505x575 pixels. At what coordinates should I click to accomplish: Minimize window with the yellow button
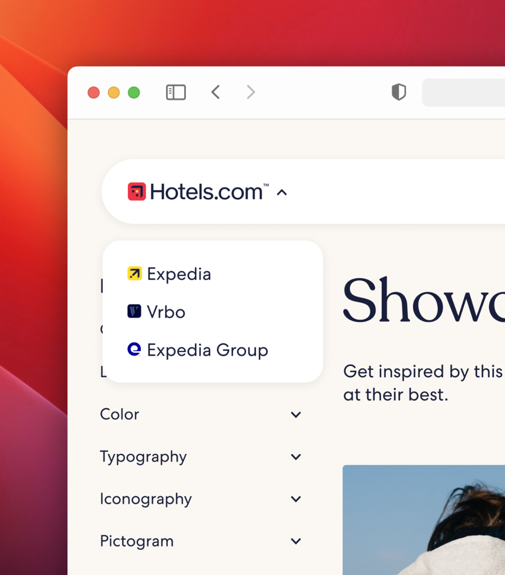point(114,92)
